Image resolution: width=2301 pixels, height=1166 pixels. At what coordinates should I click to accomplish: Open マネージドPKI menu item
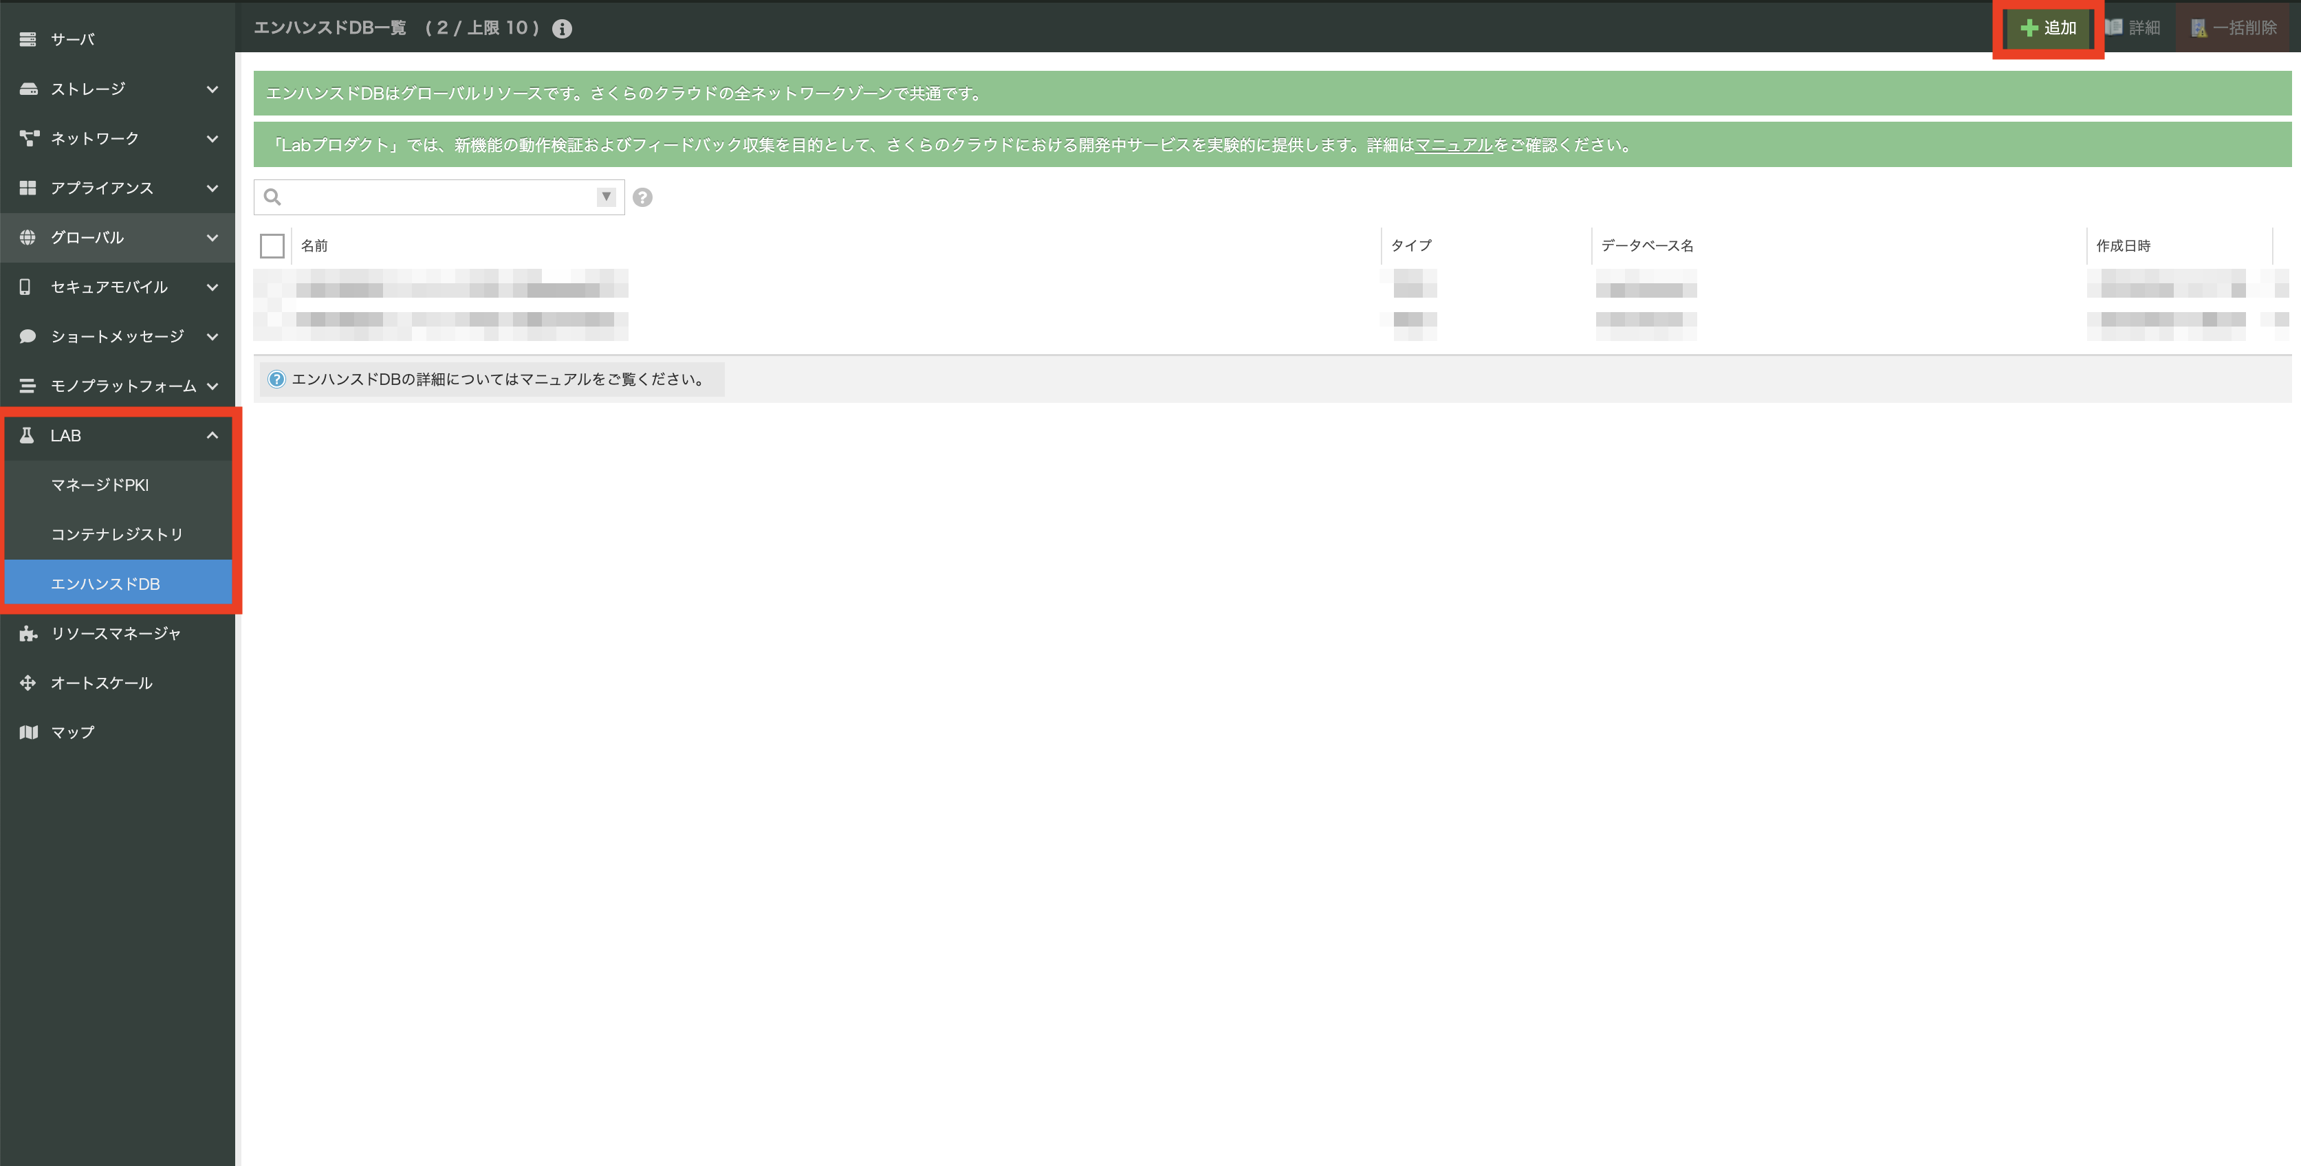(100, 485)
